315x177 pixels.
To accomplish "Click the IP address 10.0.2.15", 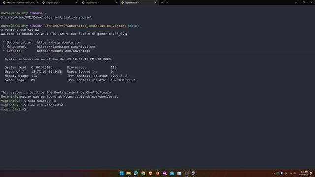I will point(119,76).
